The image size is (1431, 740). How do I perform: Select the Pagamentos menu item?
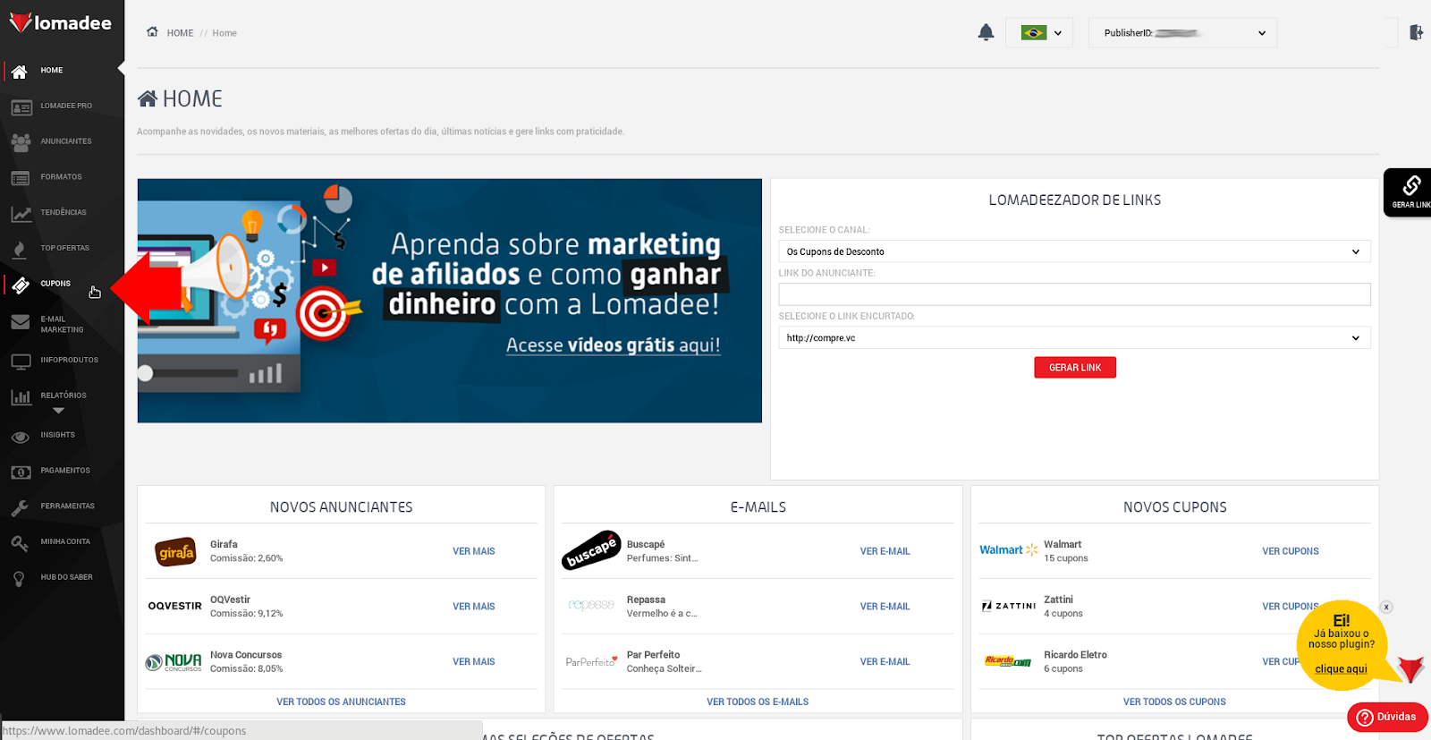pyautogui.click(x=65, y=471)
